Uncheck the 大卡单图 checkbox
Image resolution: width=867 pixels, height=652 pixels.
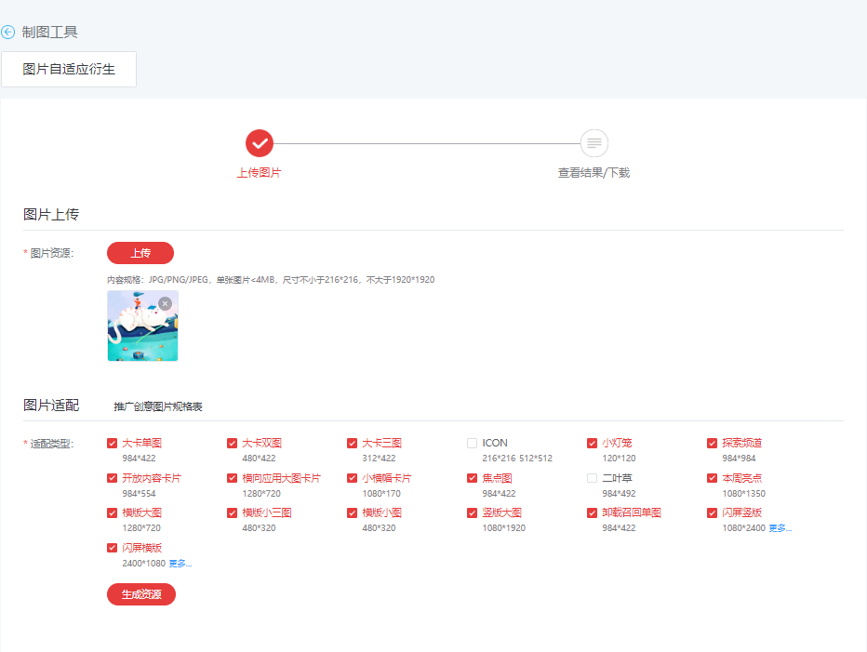(113, 444)
